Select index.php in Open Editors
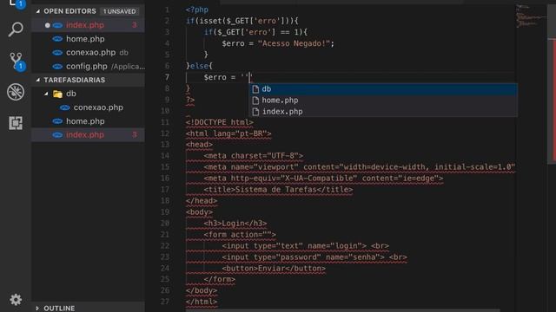The image size is (556, 312). click(x=88, y=25)
